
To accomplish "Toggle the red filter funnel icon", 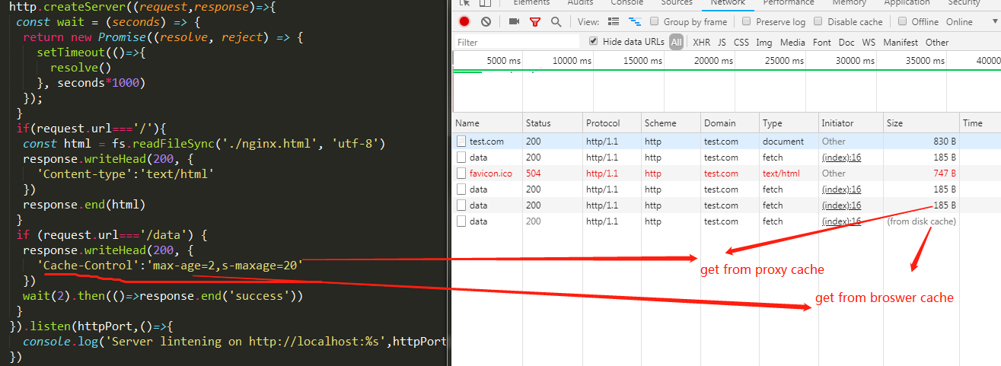I will 534,22.
